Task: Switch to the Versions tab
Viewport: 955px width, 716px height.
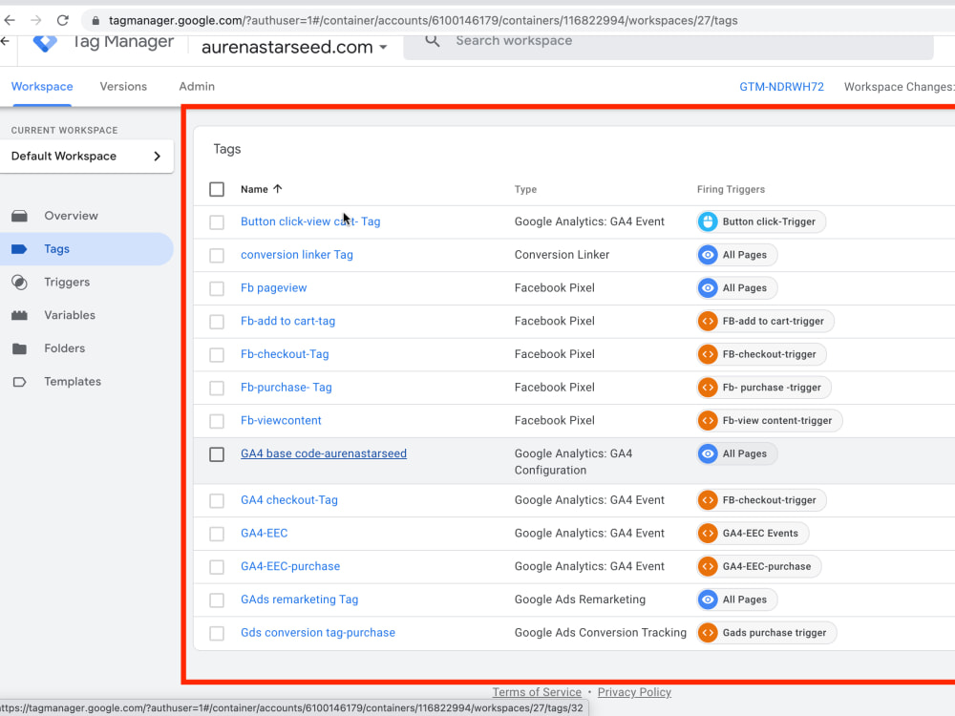Action: click(123, 86)
